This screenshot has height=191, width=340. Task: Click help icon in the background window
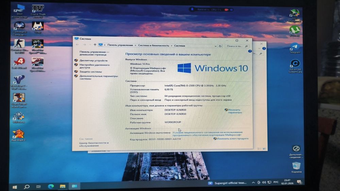click(x=264, y=48)
